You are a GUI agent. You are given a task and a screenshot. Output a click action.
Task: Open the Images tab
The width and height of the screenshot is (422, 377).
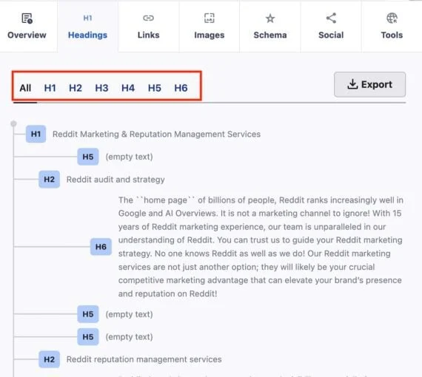[209, 27]
